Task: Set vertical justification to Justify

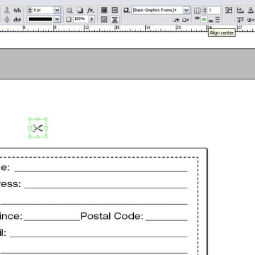Action: [x=217, y=20]
